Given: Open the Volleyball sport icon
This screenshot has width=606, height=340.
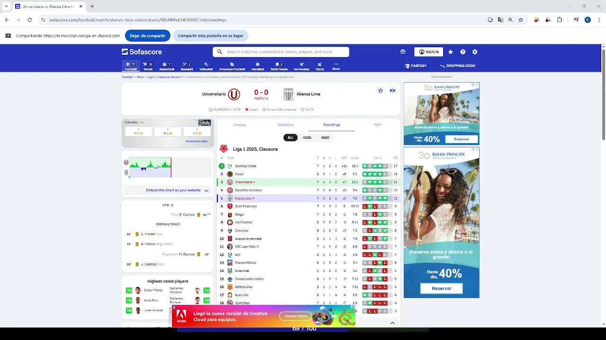Looking at the screenshot, I should (x=206, y=66).
